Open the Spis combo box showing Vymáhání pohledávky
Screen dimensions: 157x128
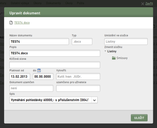(x=53, y=100)
